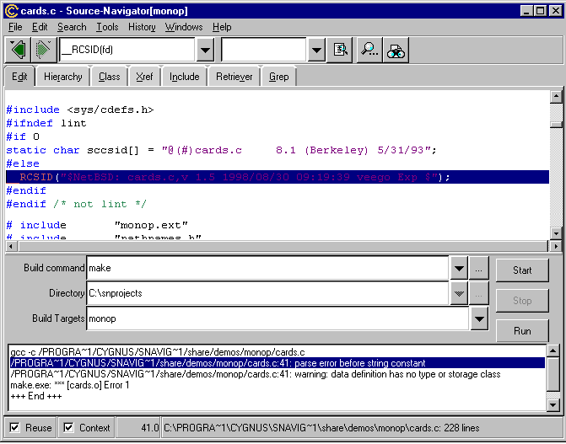Image resolution: width=566 pixels, height=444 pixels.
Task: Switch to the Xref tab
Action: coord(143,77)
